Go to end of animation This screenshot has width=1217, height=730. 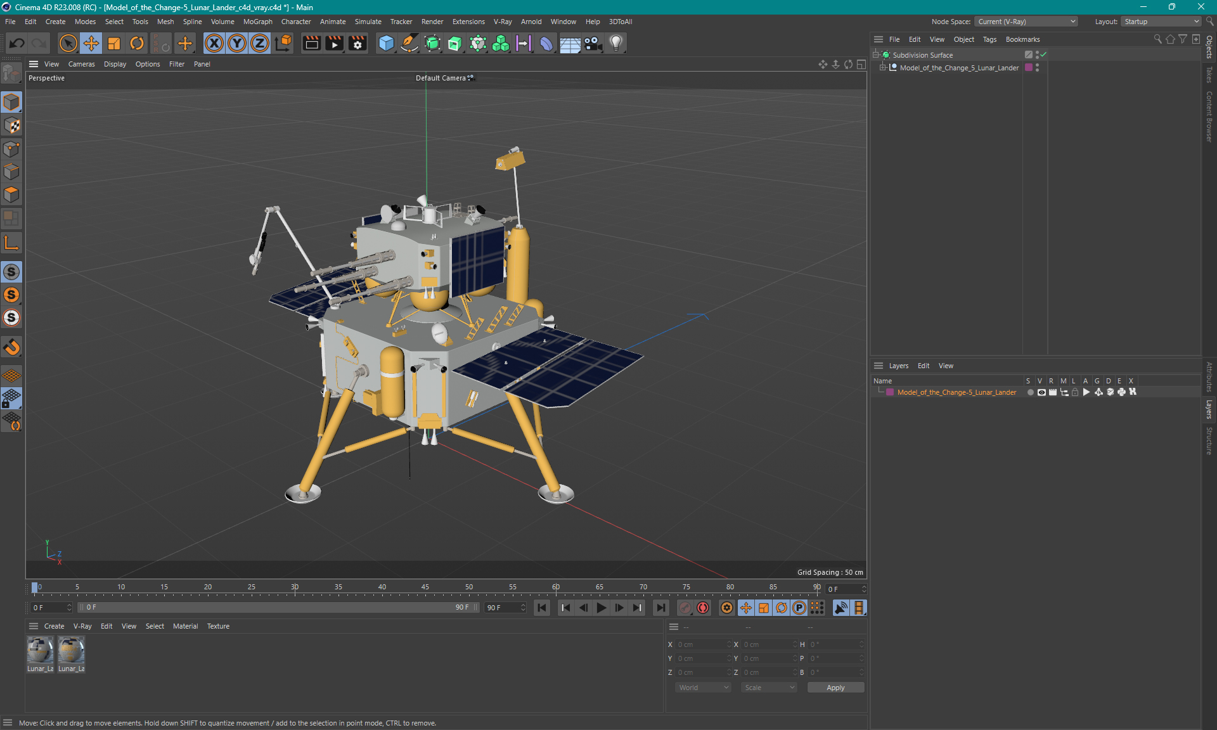pyautogui.click(x=661, y=608)
